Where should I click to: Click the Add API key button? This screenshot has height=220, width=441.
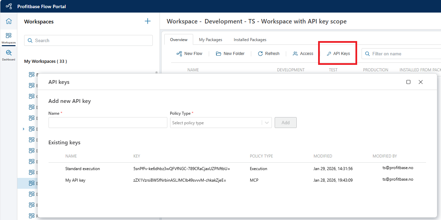(x=286, y=123)
